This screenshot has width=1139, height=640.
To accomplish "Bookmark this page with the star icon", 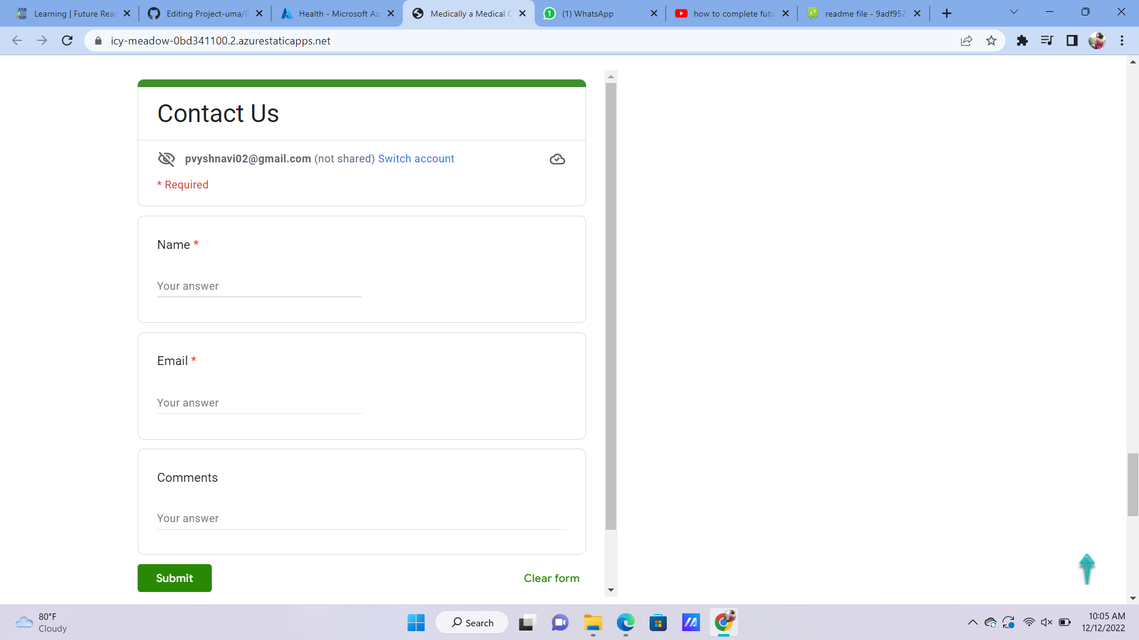I will [x=991, y=41].
